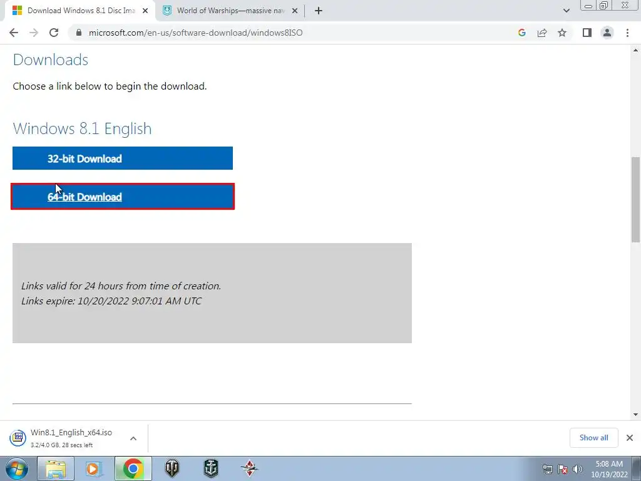
Task: Open network status tray icon
Action: (547, 469)
